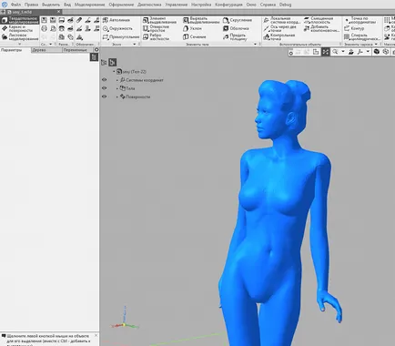This screenshot has width=395, height=346.
Task: Open the Эскиз group dropdown arrow
Action: (x=135, y=45)
